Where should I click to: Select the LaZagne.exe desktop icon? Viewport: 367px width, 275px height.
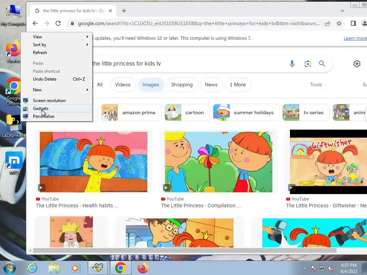(x=14, y=126)
